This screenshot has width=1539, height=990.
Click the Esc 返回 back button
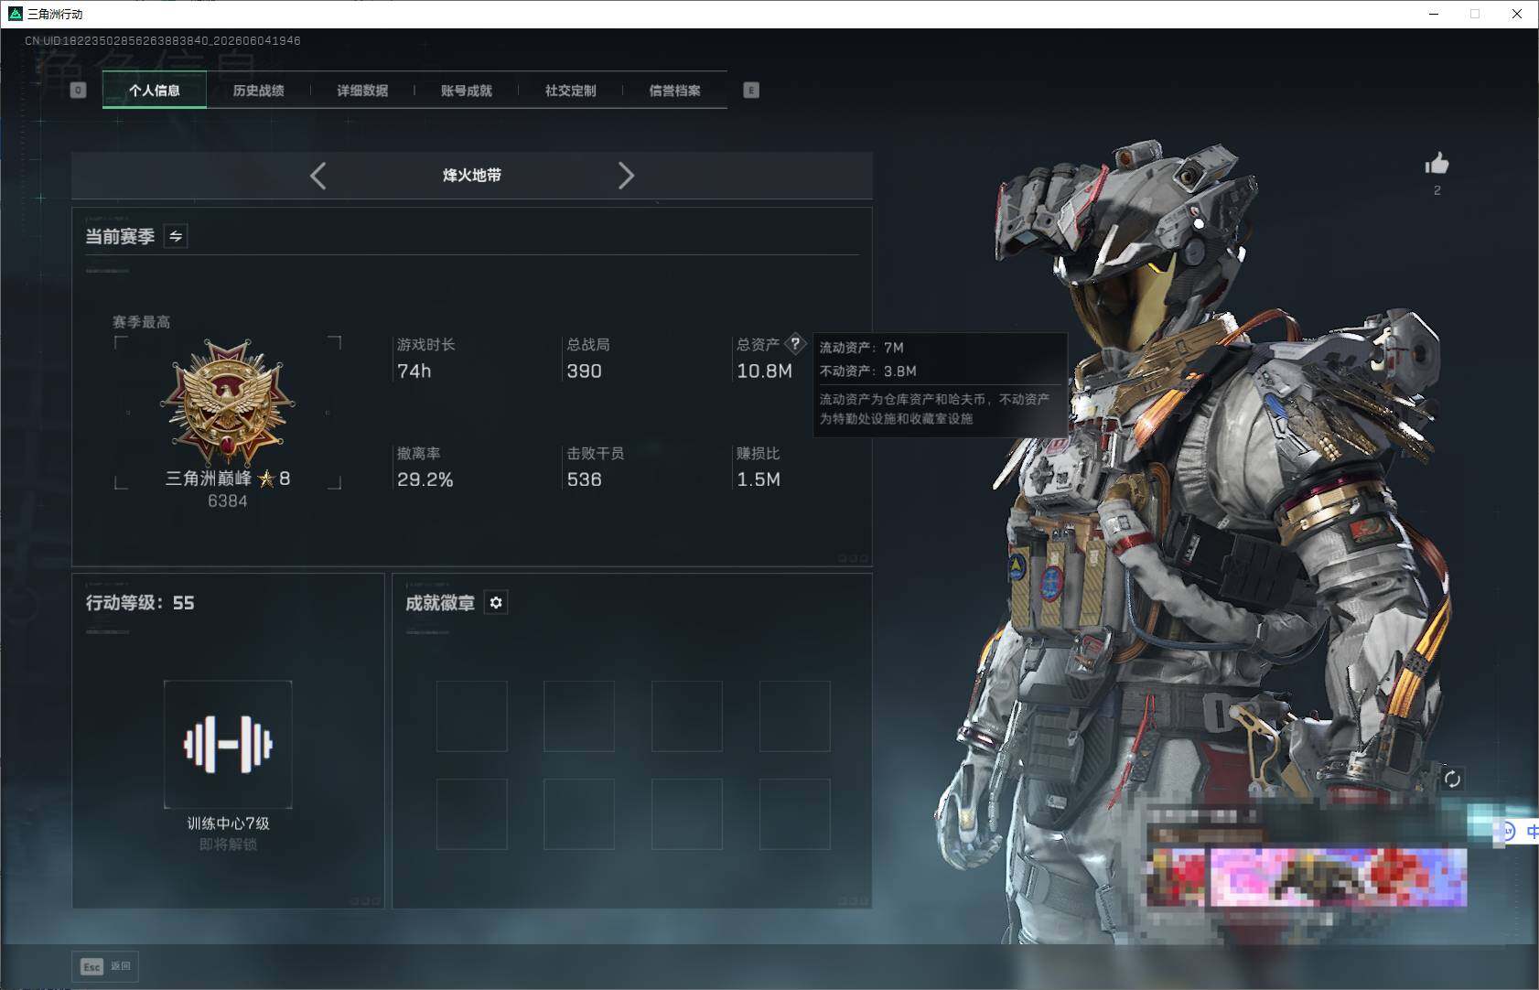[105, 966]
